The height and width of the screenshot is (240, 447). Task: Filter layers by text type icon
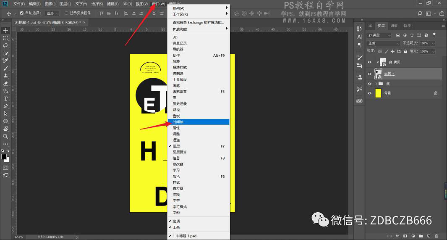coord(412,35)
